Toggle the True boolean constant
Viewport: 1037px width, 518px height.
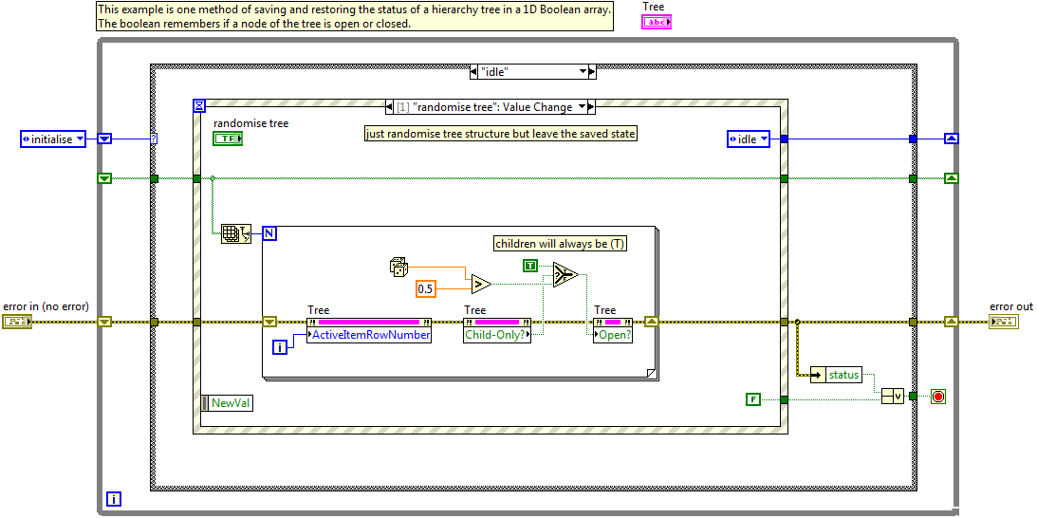pyautogui.click(x=531, y=265)
